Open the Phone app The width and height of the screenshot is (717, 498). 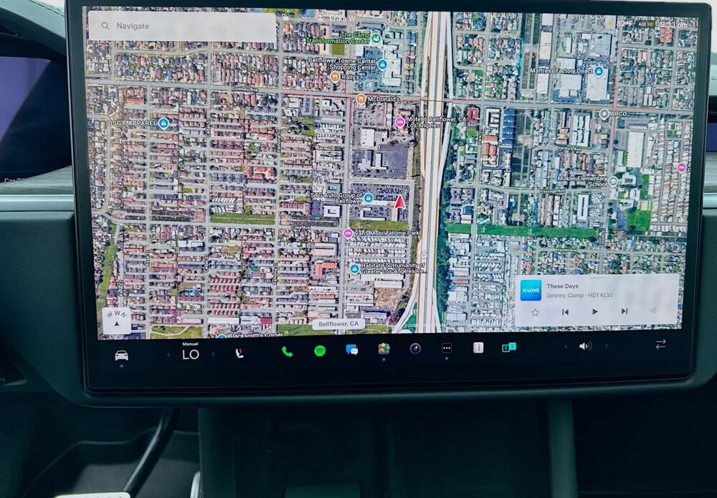coord(287,352)
